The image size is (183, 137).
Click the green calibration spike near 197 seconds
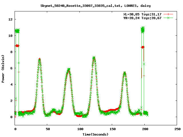click(x=143, y=30)
